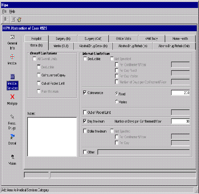Viewport: 199px width, 194px height.
Task: Open the General Info section icon
Action: click(12, 37)
